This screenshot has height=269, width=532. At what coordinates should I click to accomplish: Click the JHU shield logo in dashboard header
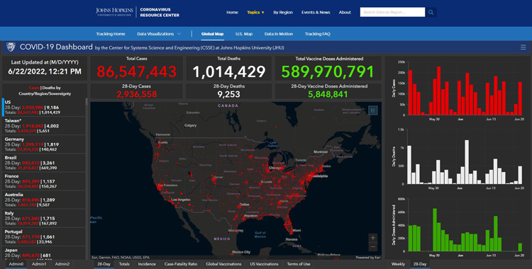tap(11, 47)
